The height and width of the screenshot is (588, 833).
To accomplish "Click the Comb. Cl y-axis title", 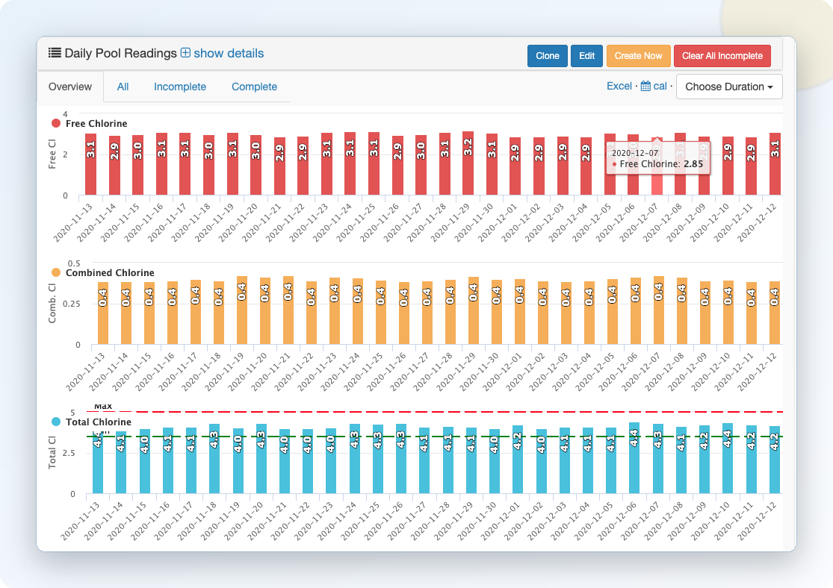I will [x=52, y=303].
